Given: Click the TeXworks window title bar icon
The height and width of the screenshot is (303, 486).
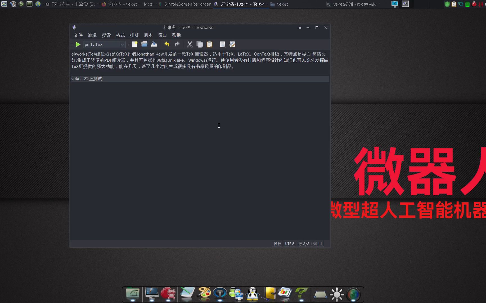Looking at the screenshot, I should point(74,27).
